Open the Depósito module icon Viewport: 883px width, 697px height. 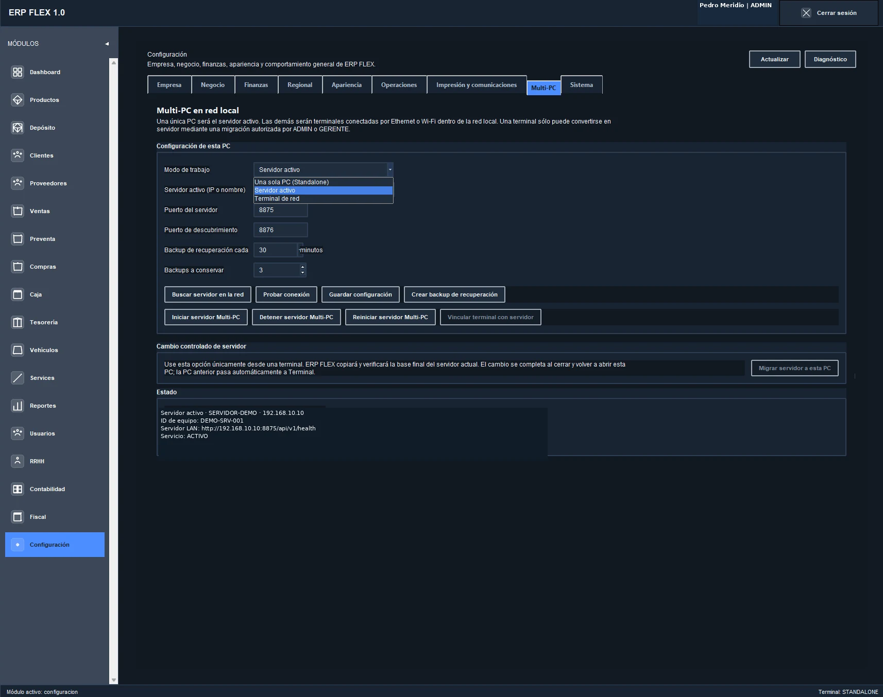click(18, 128)
